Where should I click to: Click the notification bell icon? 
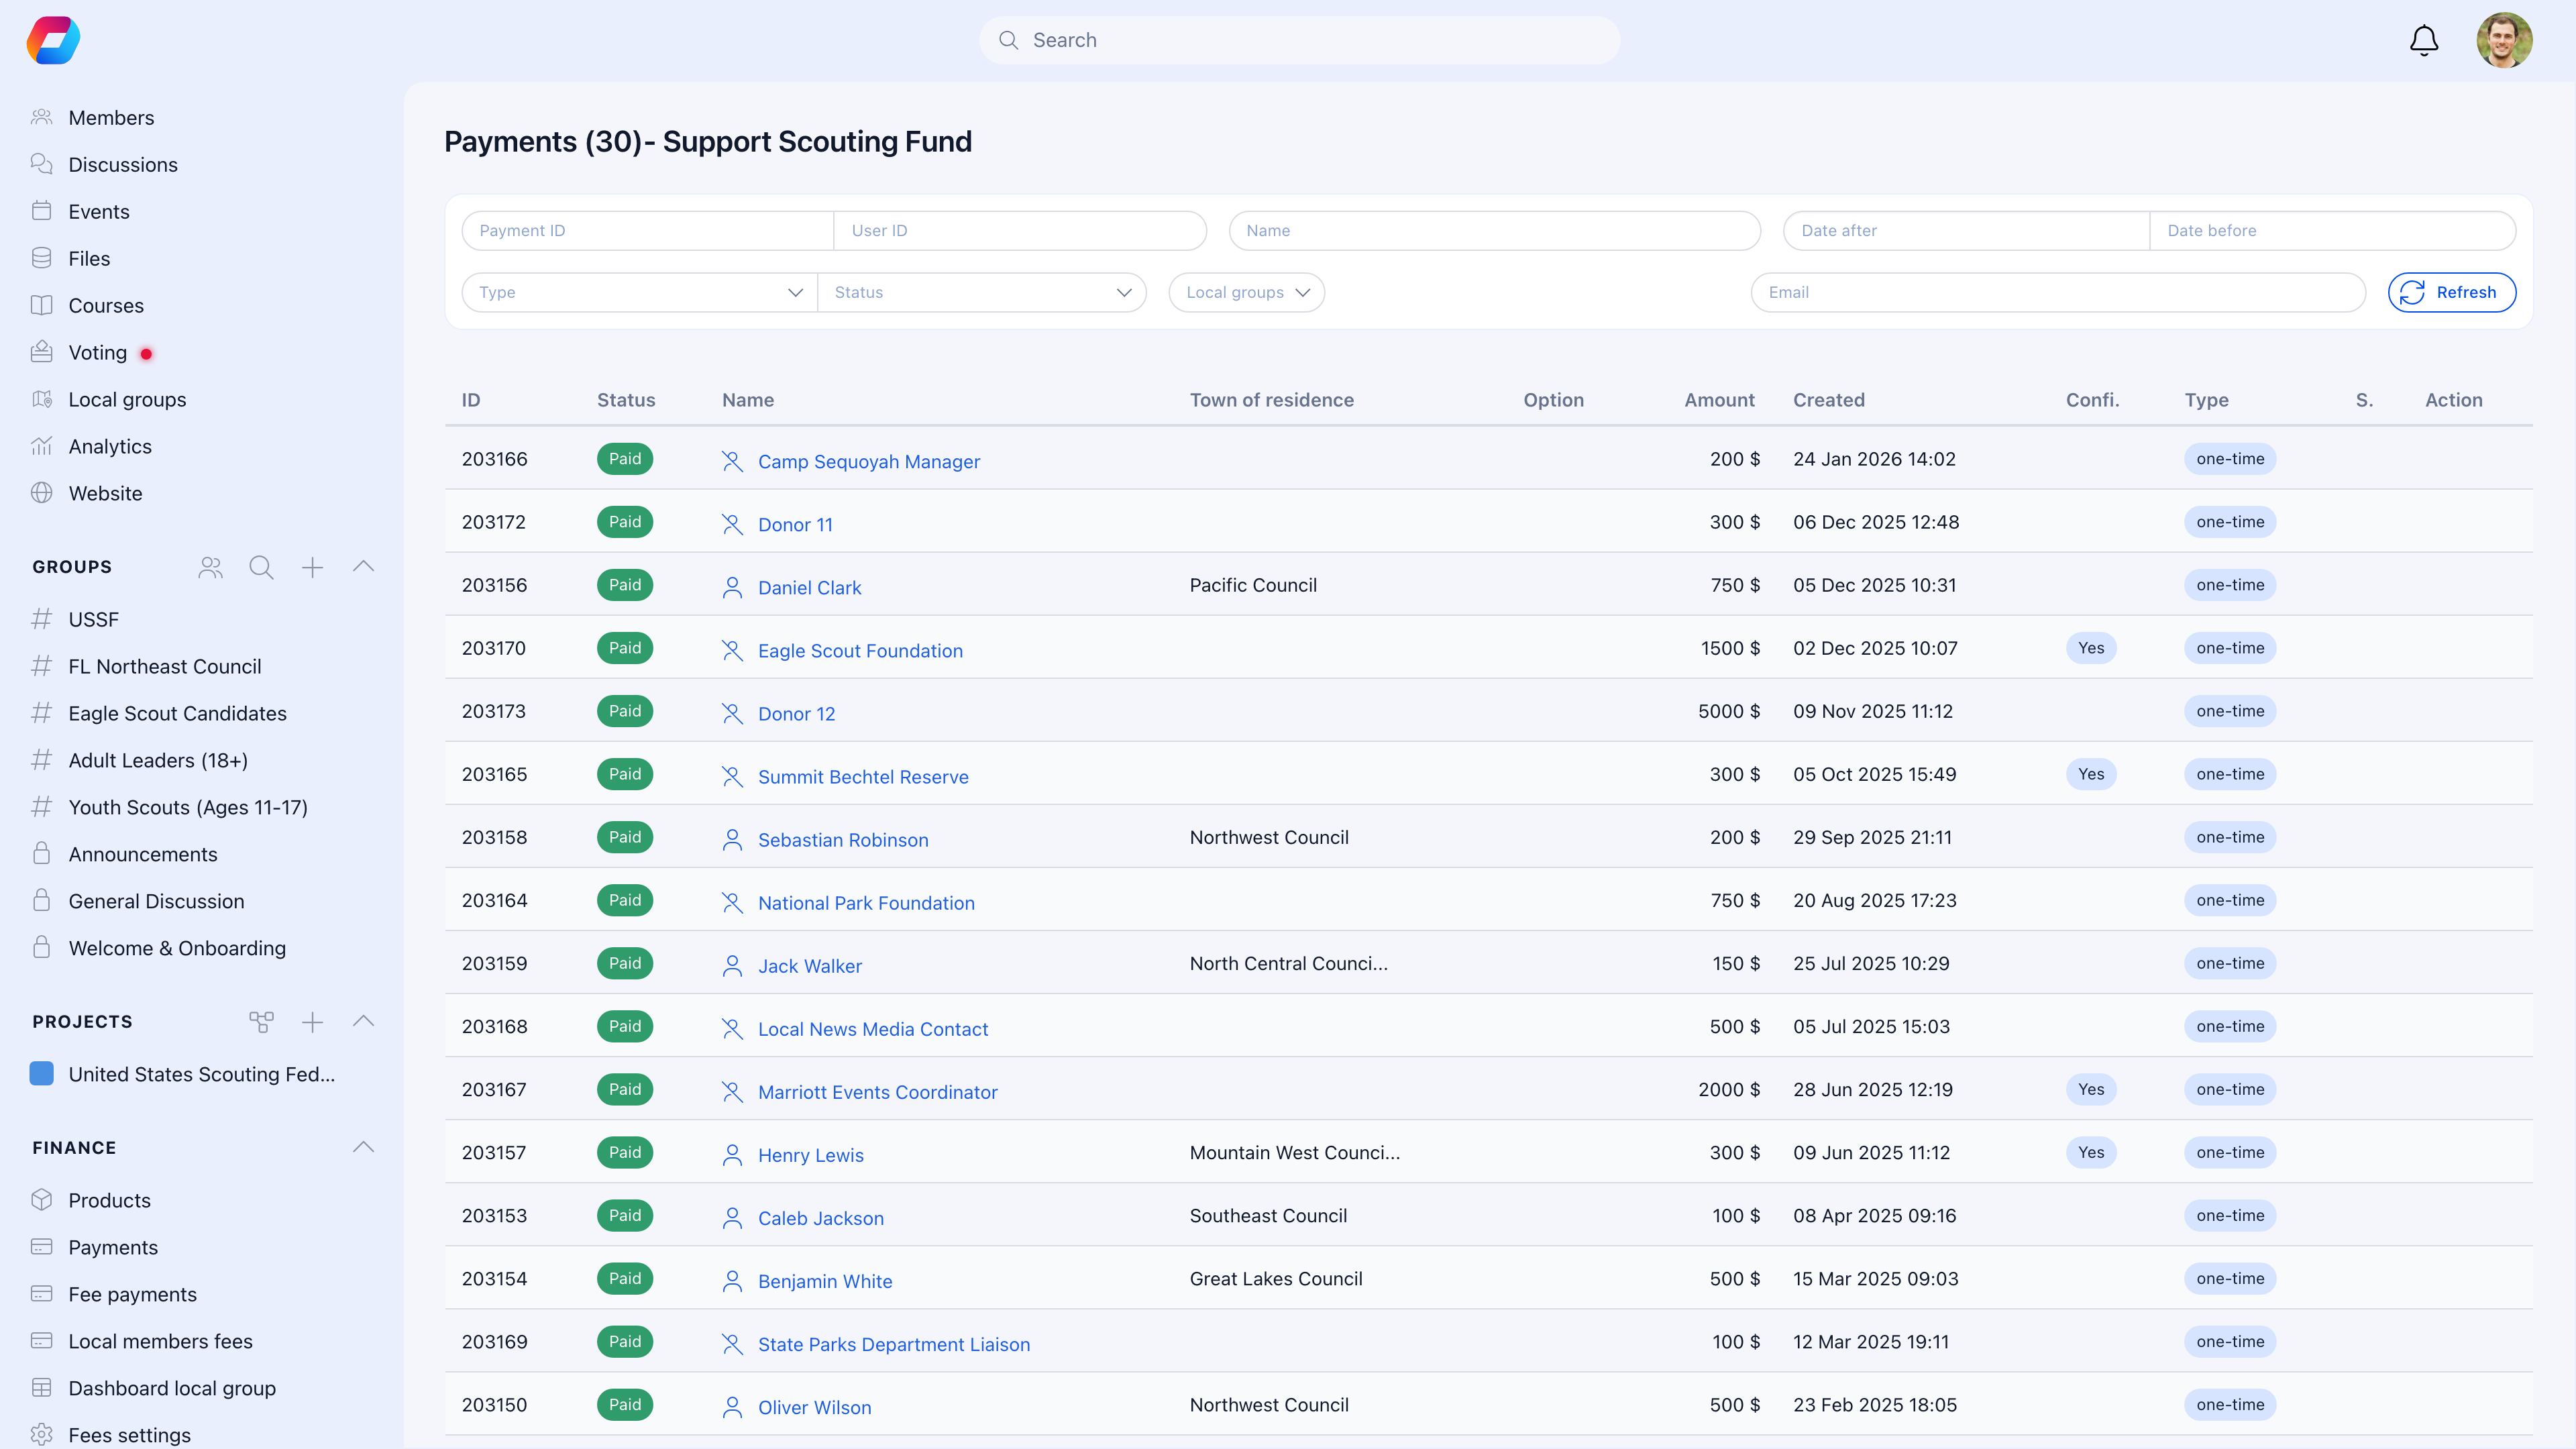coord(2423,40)
